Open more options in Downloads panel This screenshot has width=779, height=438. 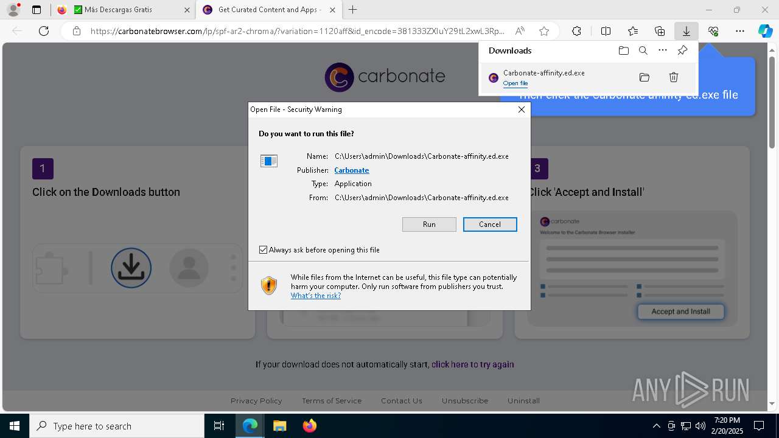point(663,50)
